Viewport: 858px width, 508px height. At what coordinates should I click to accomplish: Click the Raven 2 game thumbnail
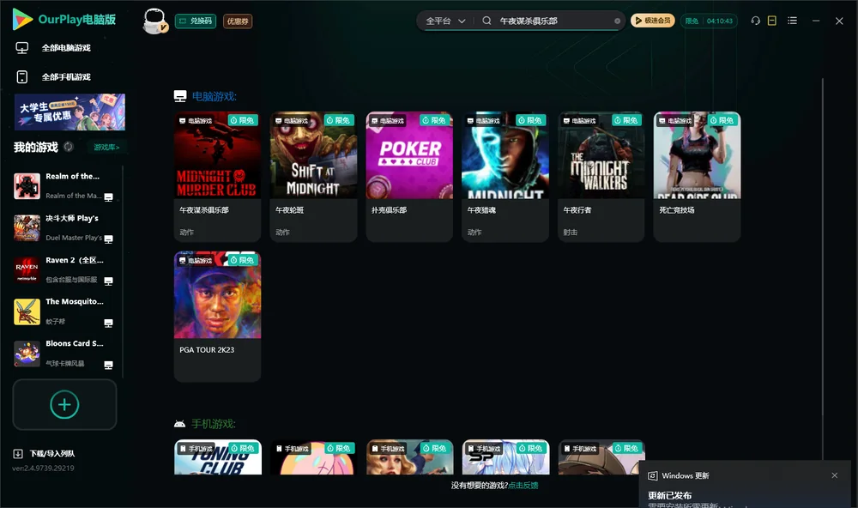coord(27,269)
